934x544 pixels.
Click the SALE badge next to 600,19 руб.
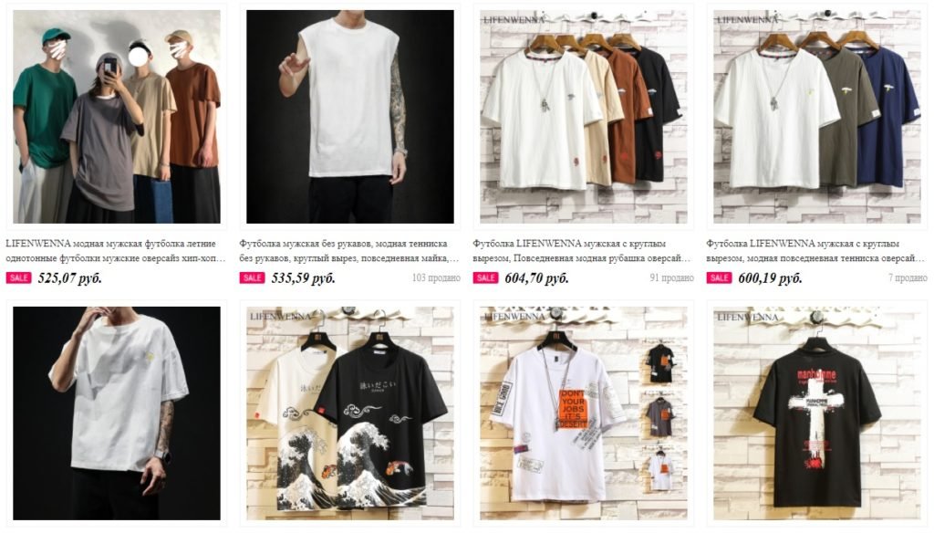[719, 277]
